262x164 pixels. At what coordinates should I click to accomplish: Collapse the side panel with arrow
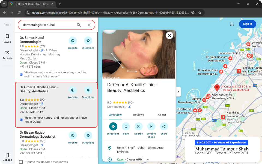[x=178, y=92]
